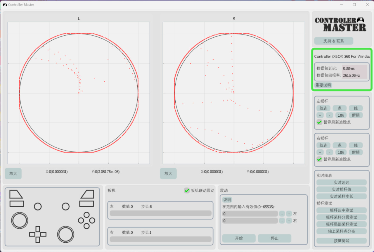This screenshot has width=374, height=252.
Task: Click the D-pad down square
Action: [38, 240]
